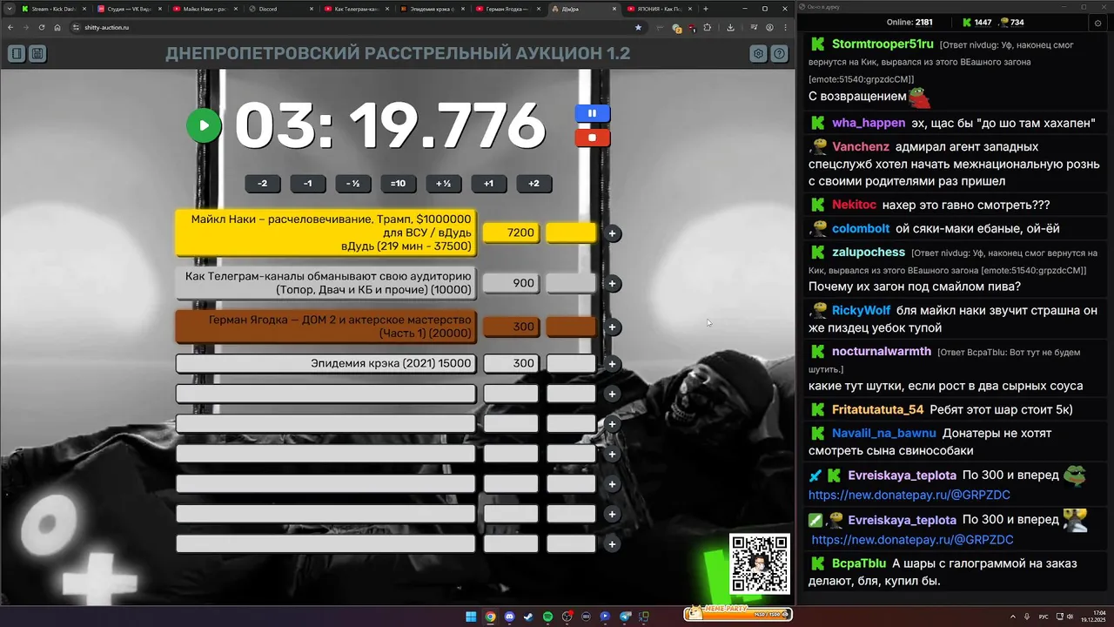Bookmark this page with star icon
Screen dimensions: 1114x627
click(638, 27)
